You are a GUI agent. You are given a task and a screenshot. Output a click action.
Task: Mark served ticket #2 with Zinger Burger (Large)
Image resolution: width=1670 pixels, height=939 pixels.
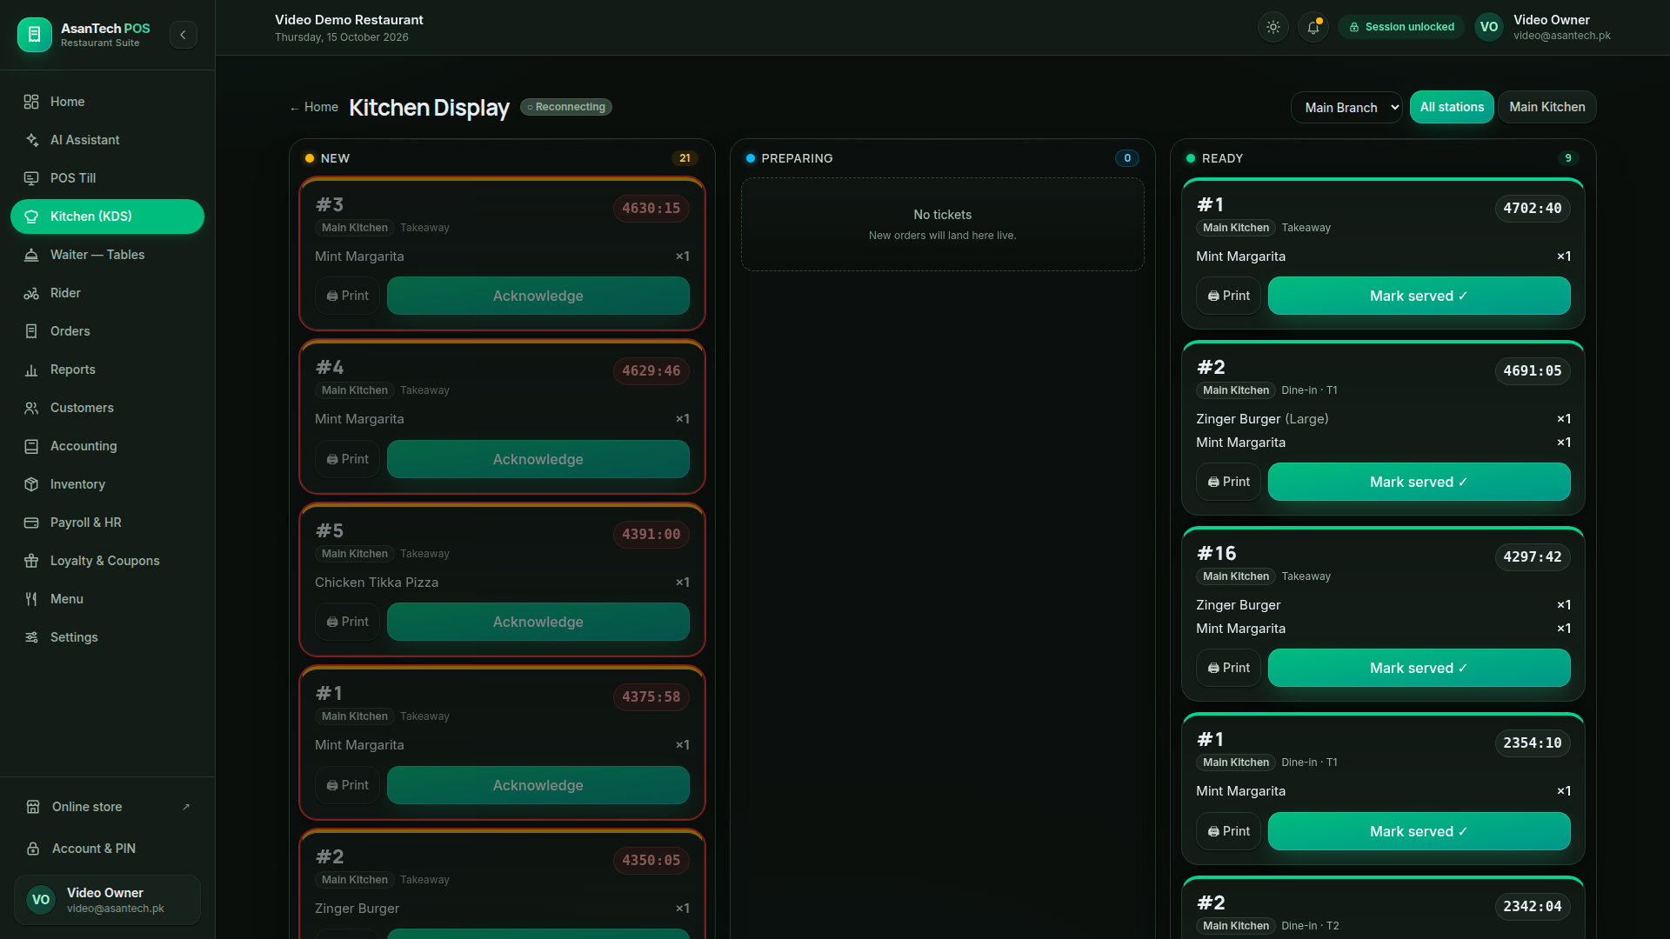point(1419,482)
